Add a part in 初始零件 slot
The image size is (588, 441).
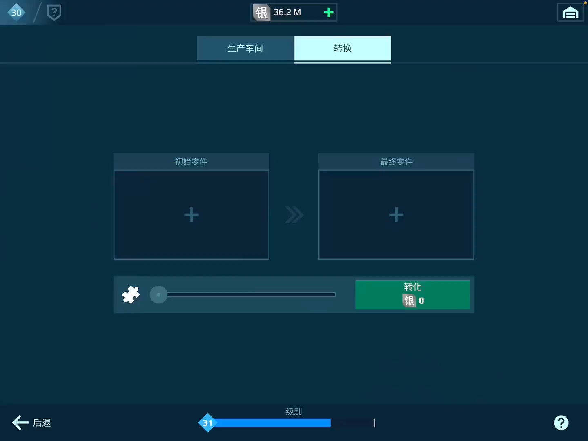click(x=191, y=215)
